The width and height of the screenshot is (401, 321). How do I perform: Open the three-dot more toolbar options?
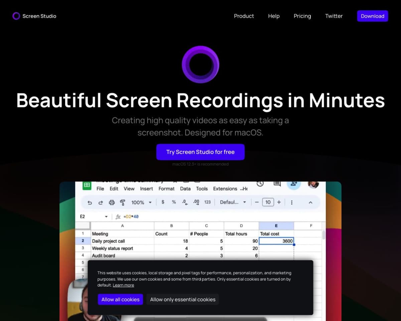pos(292,202)
